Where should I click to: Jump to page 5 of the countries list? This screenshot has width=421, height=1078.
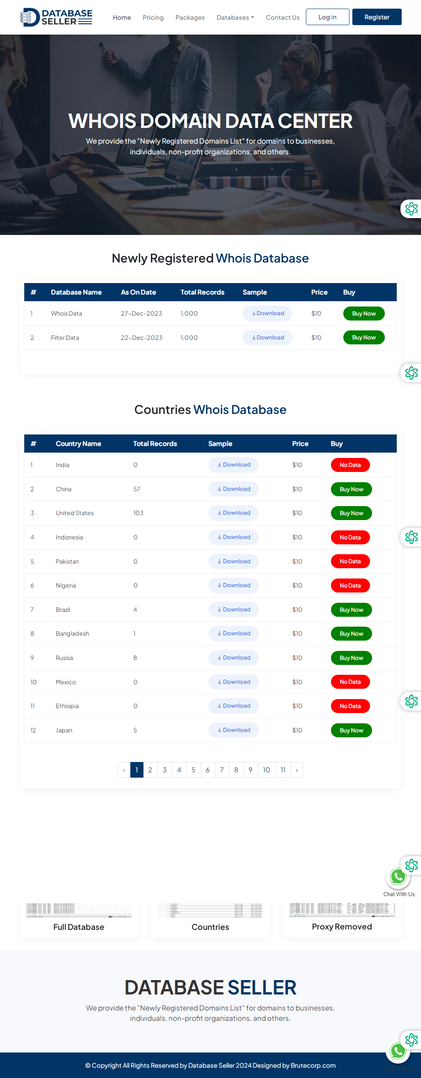pyautogui.click(x=193, y=769)
